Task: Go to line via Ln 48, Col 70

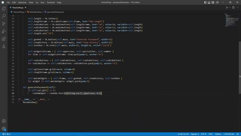Action: 183,134
